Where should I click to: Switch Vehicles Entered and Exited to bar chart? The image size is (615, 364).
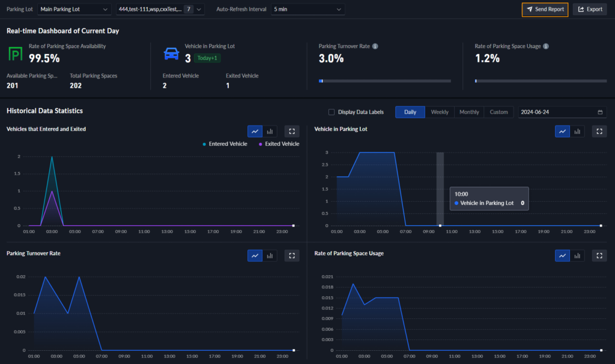pos(270,132)
